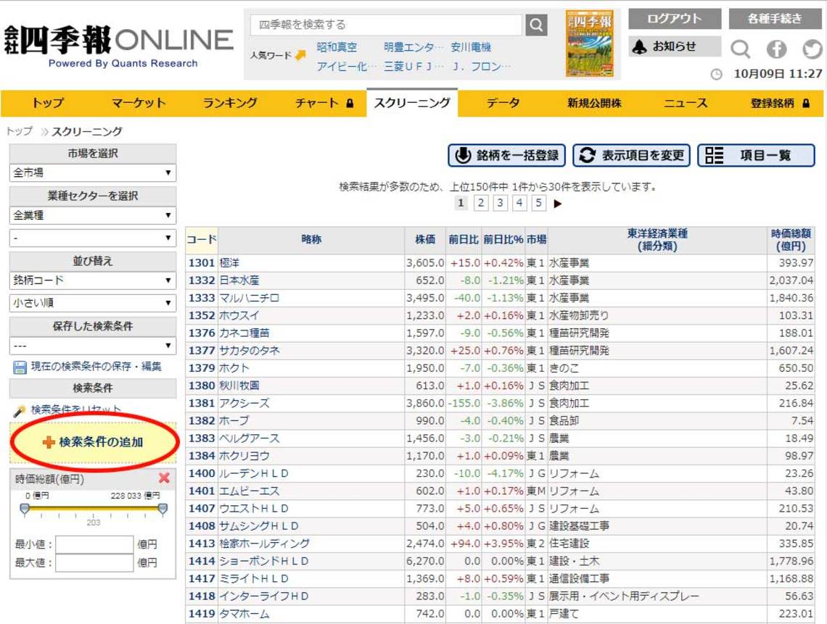
Task: Open the sort order dropdown showing 小さい順
Action: click(x=93, y=303)
